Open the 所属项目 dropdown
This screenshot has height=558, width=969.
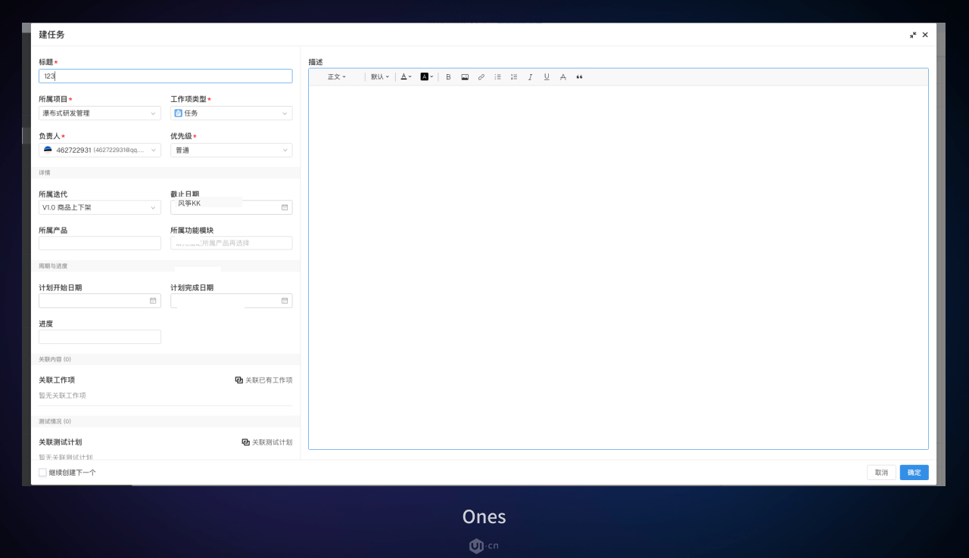pos(100,113)
